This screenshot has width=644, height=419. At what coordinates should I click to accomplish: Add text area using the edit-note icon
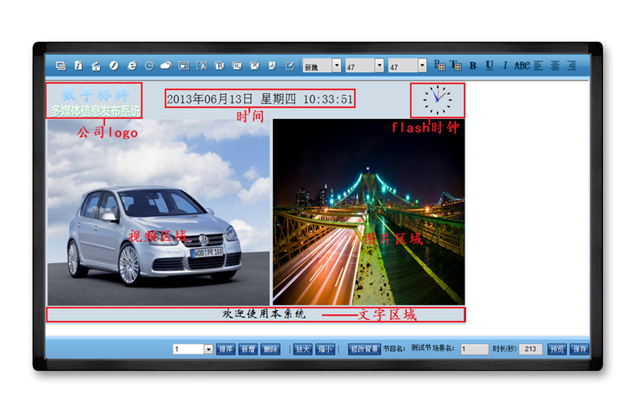(x=289, y=66)
